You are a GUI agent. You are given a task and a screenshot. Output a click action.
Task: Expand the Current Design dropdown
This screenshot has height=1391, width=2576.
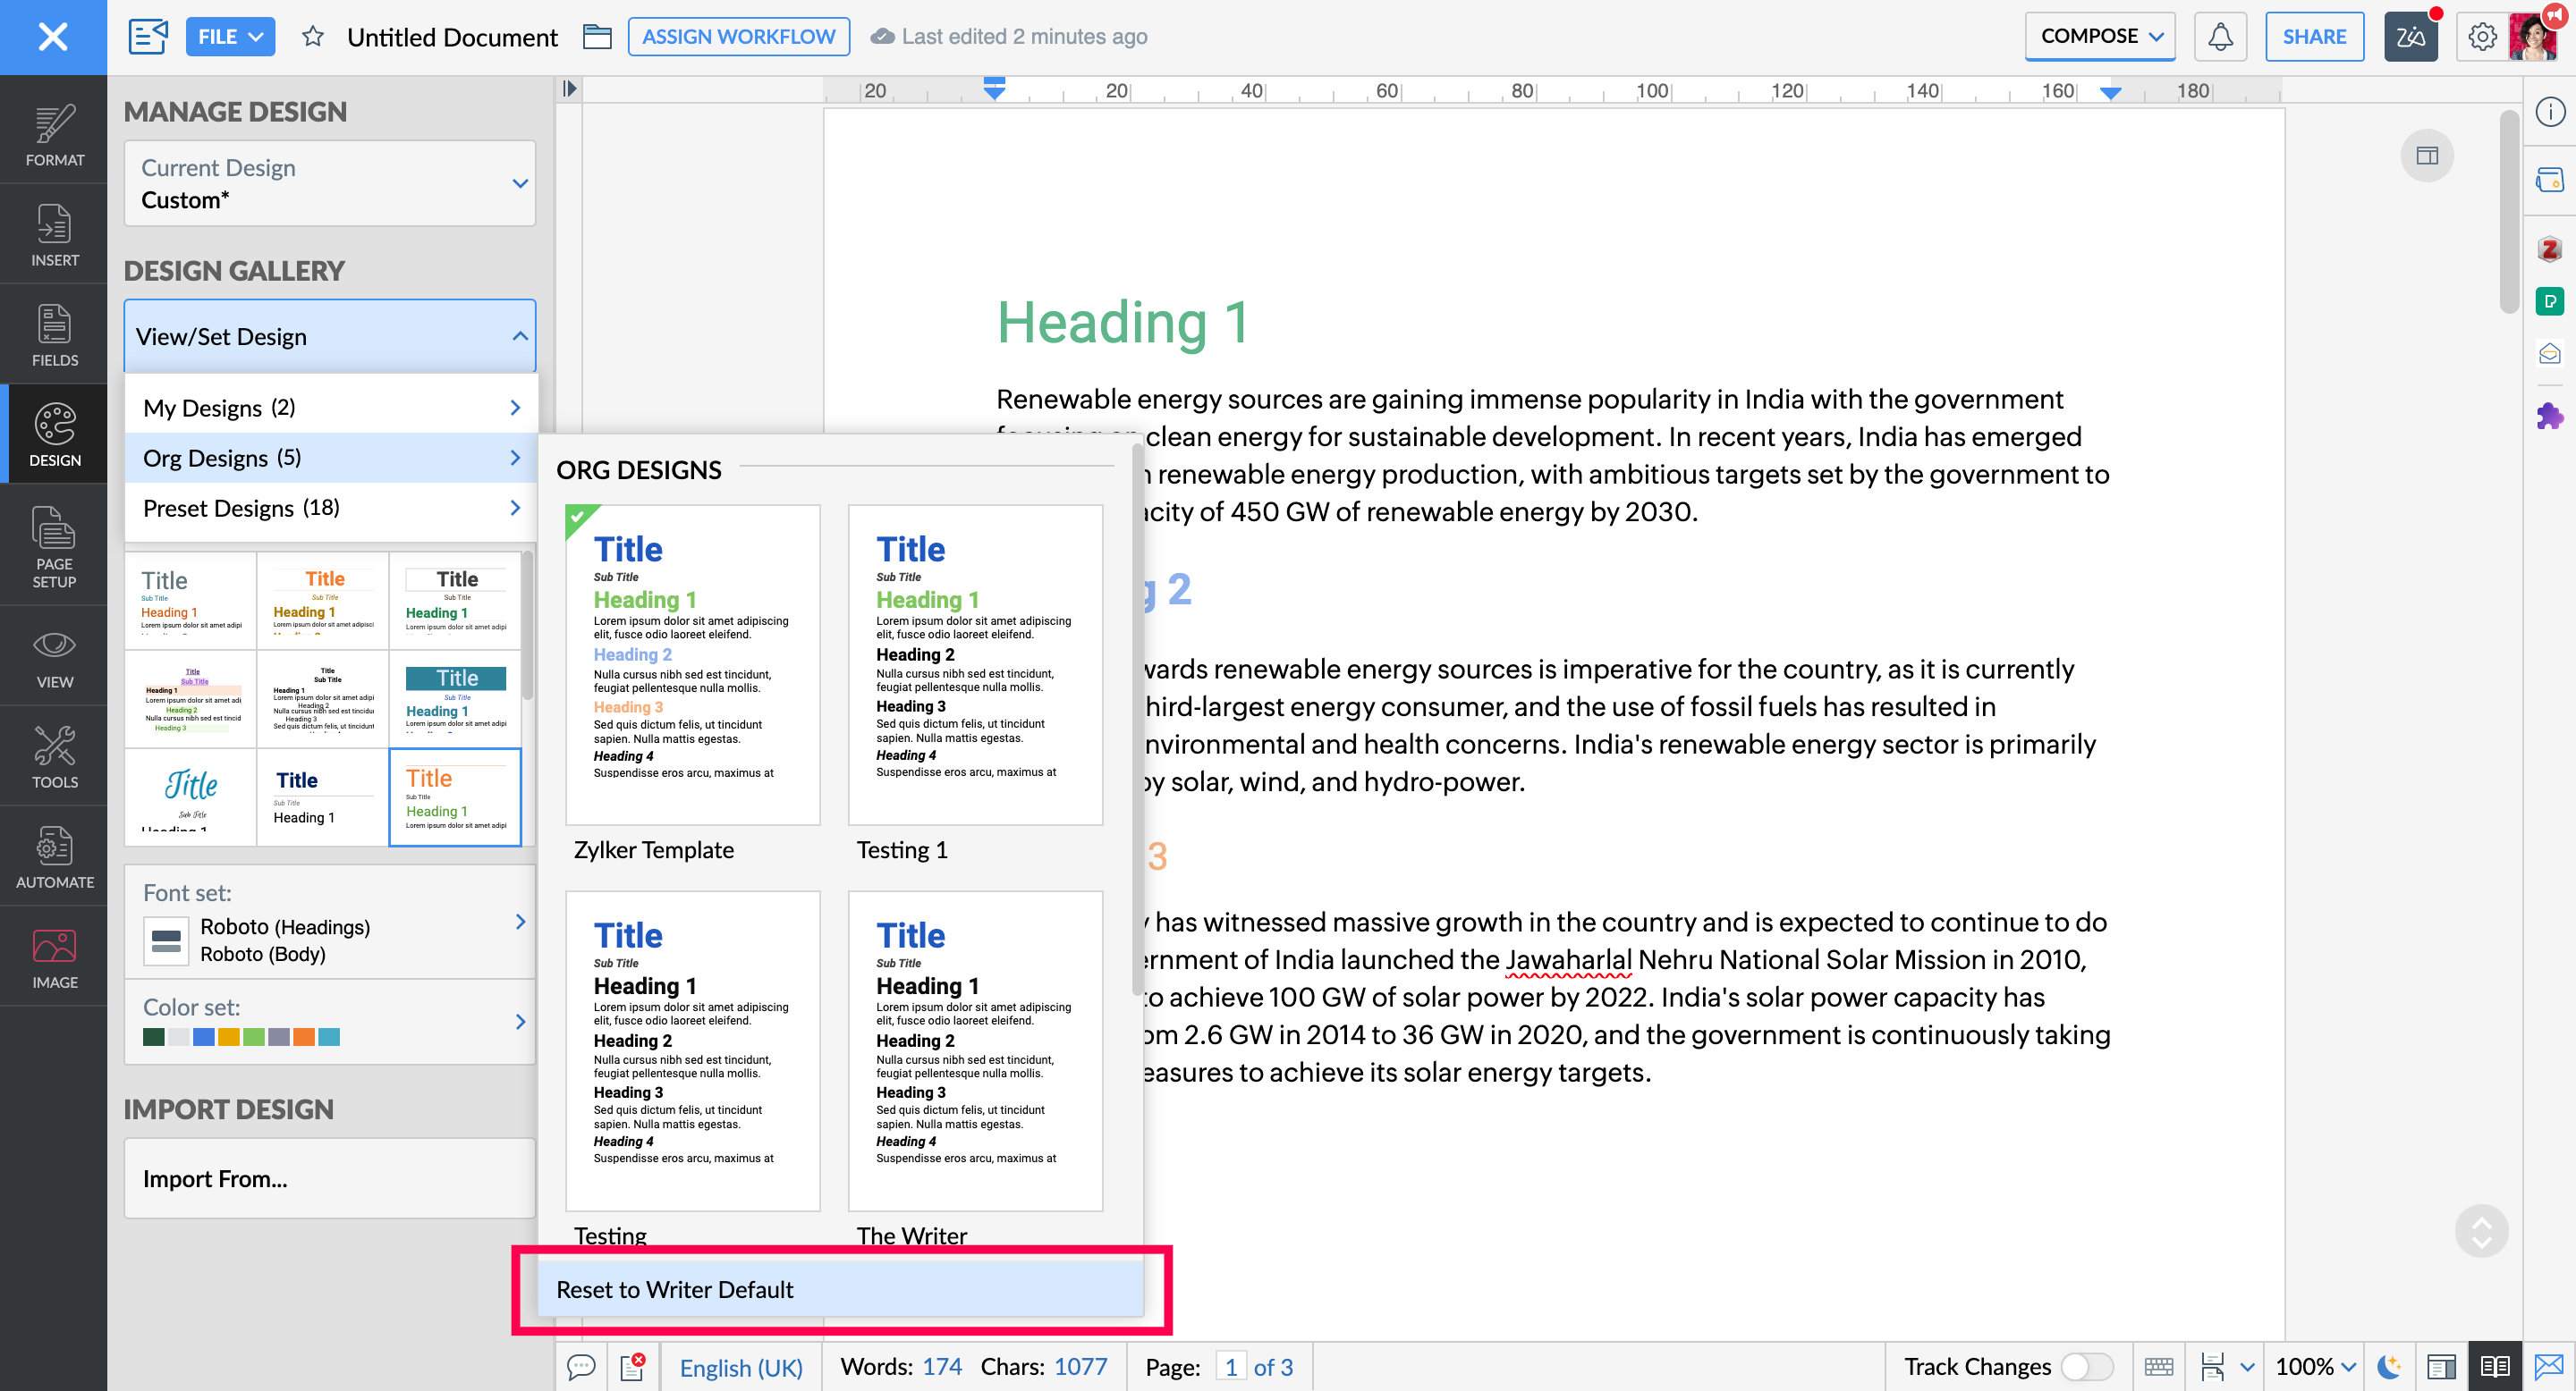point(329,184)
